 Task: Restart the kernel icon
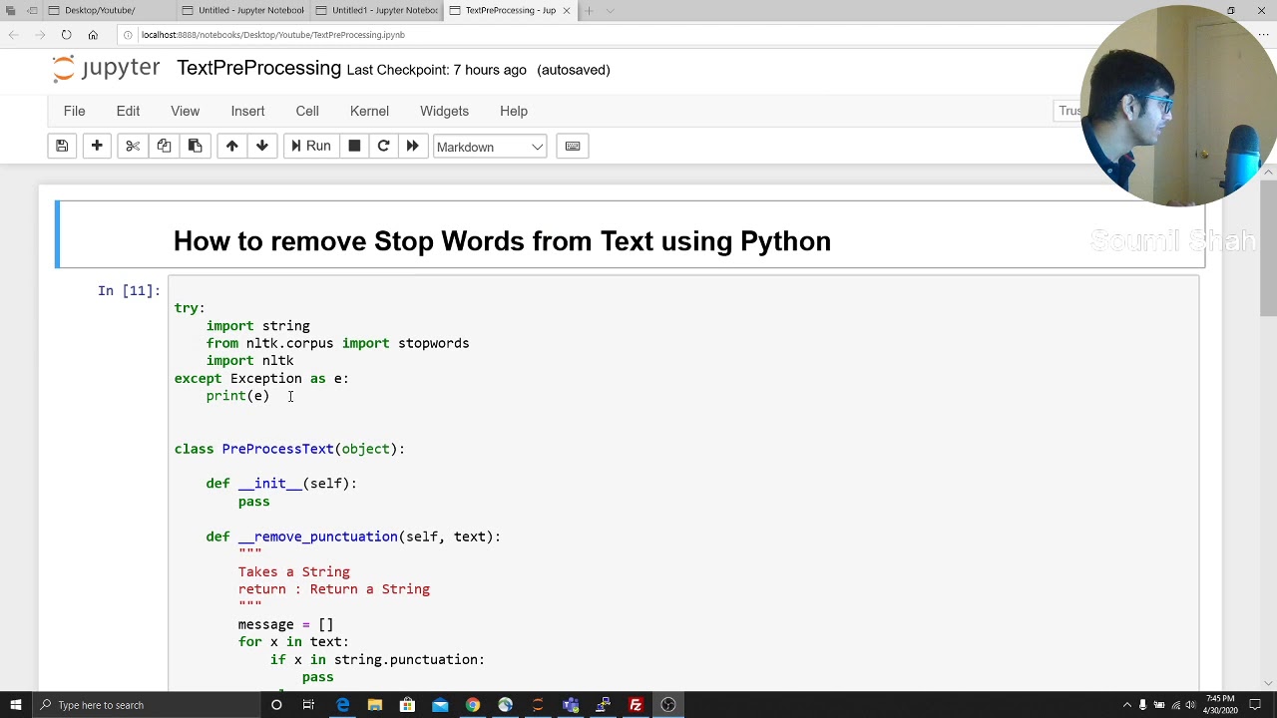[383, 147]
